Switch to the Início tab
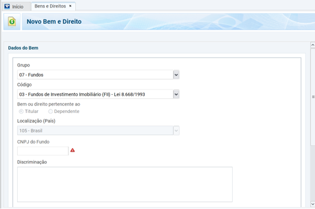 point(18,7)
